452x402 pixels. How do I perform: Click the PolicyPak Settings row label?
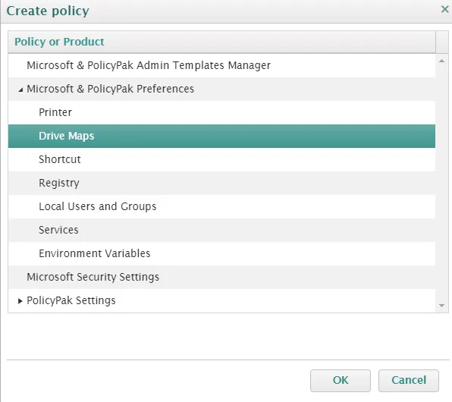pos(71,300)
